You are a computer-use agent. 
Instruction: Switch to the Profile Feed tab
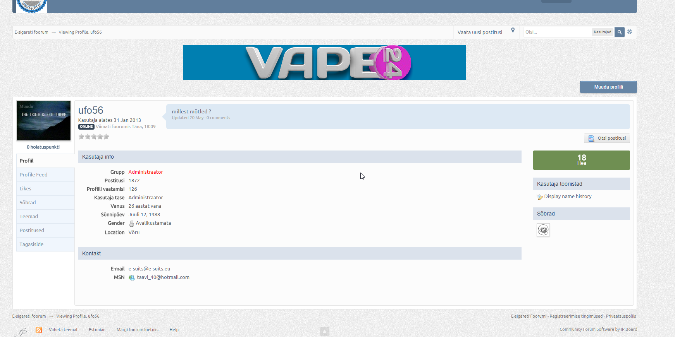34,175
